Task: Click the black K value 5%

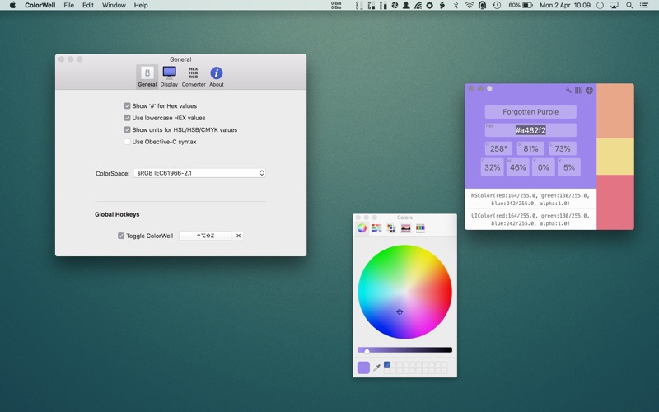Action: (x=569, y=167)
